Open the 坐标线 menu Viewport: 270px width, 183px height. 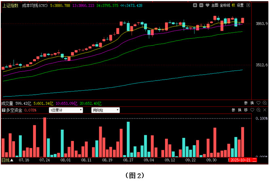(x=225, y=5)
